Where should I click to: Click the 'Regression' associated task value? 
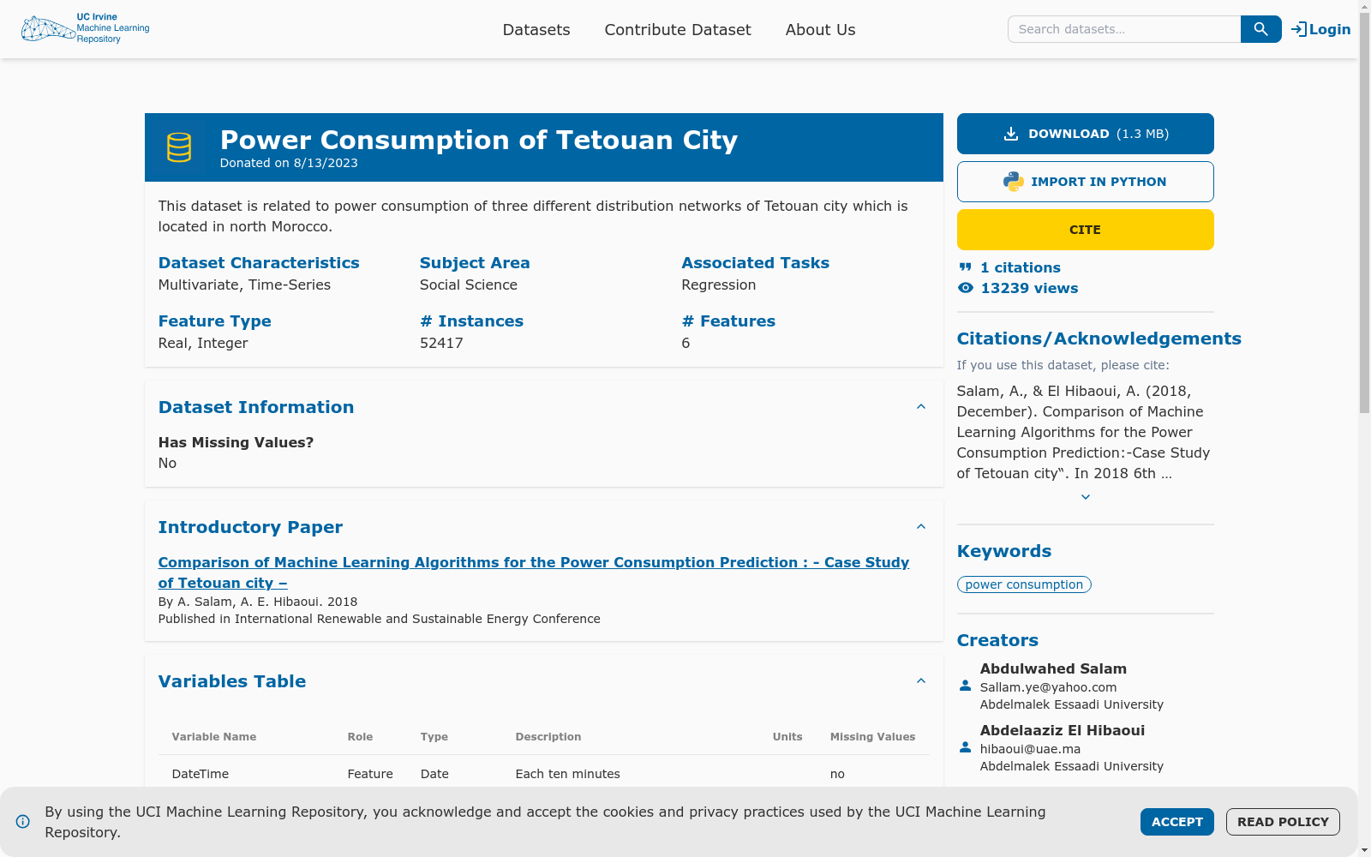pyautogui.click(x=719, y=285)
